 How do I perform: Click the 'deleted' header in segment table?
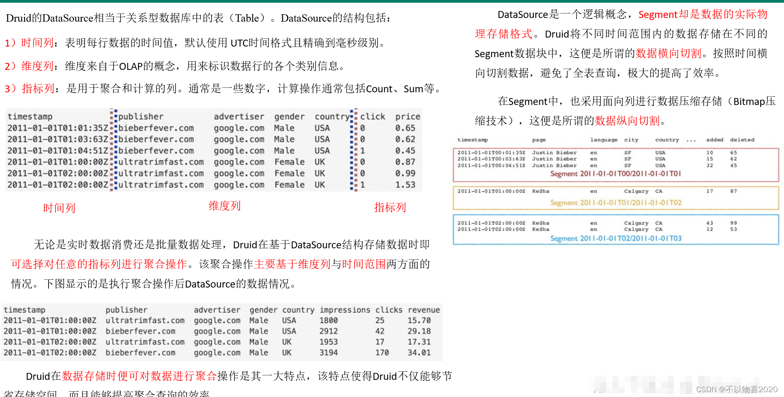pyautogui.click(x=742, y=140)
